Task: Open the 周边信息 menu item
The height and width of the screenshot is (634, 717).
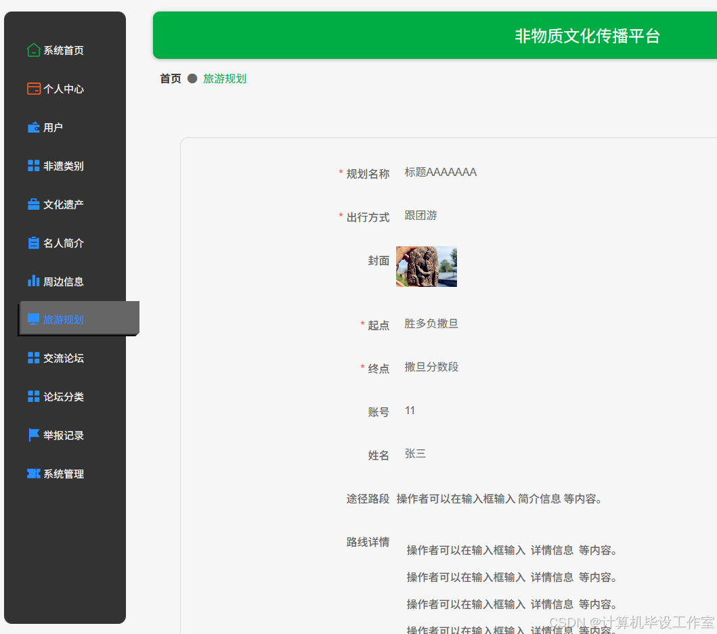Action: point(65,281)
